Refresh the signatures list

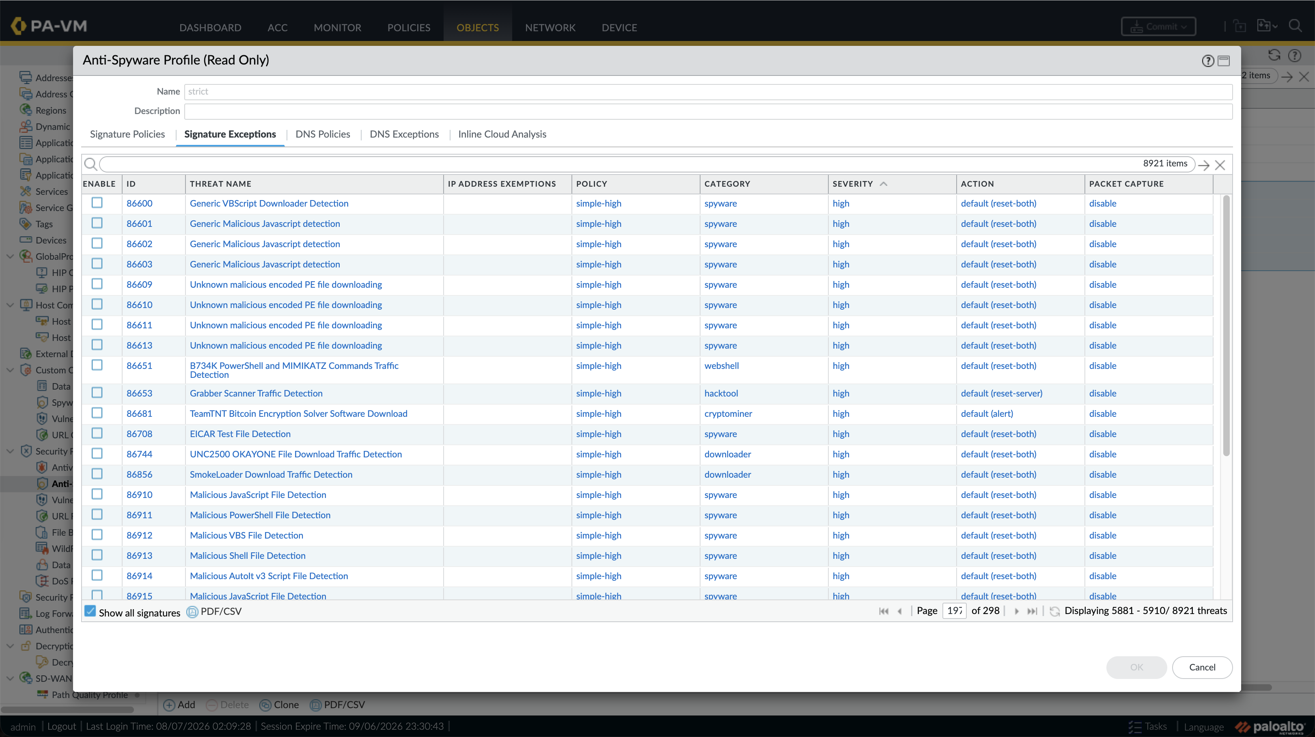point(1055,611)
